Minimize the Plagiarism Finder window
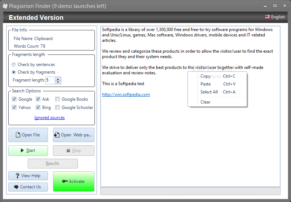The height and width of the screenshot is (202, 291). click(x=265, y=6)
